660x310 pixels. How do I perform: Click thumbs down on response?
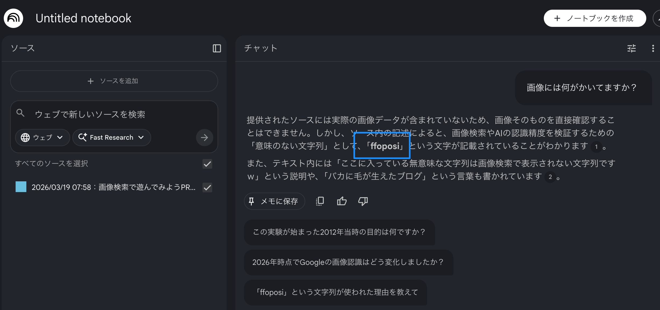[x=363, y=201]
